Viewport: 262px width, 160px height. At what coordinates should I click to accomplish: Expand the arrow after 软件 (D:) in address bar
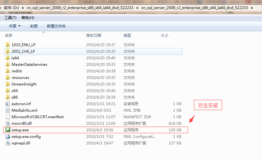[x=23, y=8]
